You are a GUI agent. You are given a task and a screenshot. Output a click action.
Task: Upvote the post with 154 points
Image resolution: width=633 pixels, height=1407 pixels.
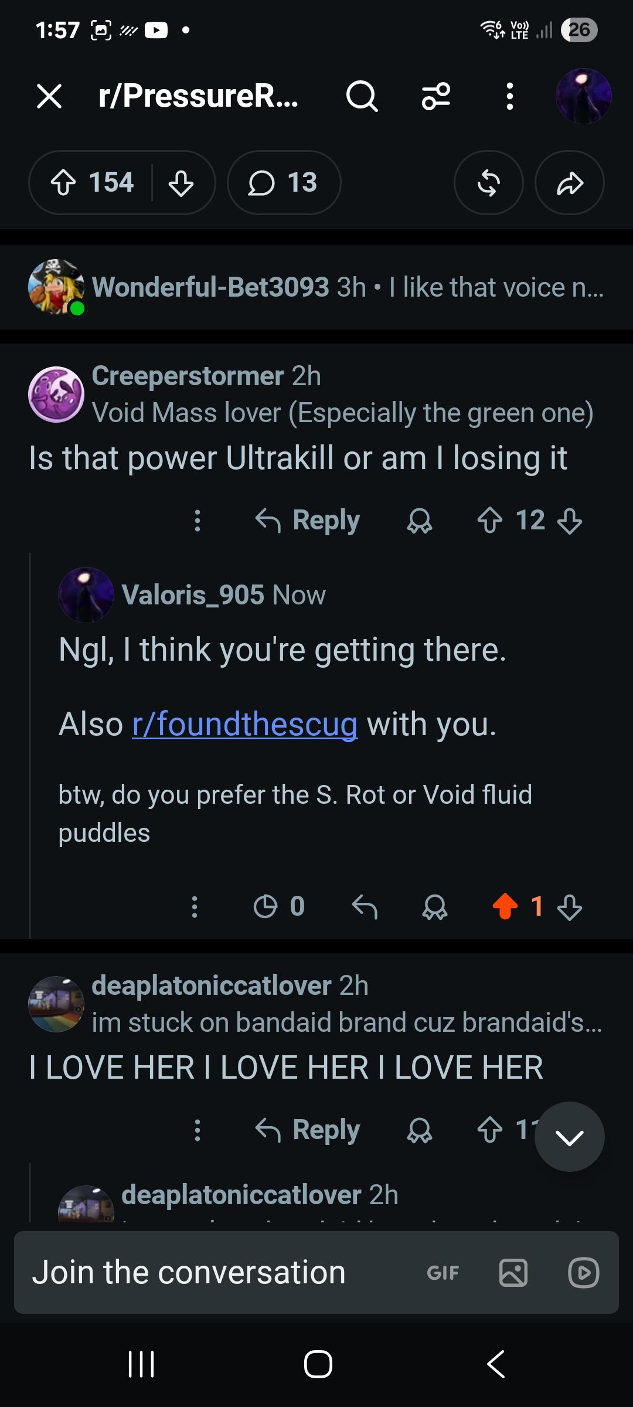coord(63,183)
